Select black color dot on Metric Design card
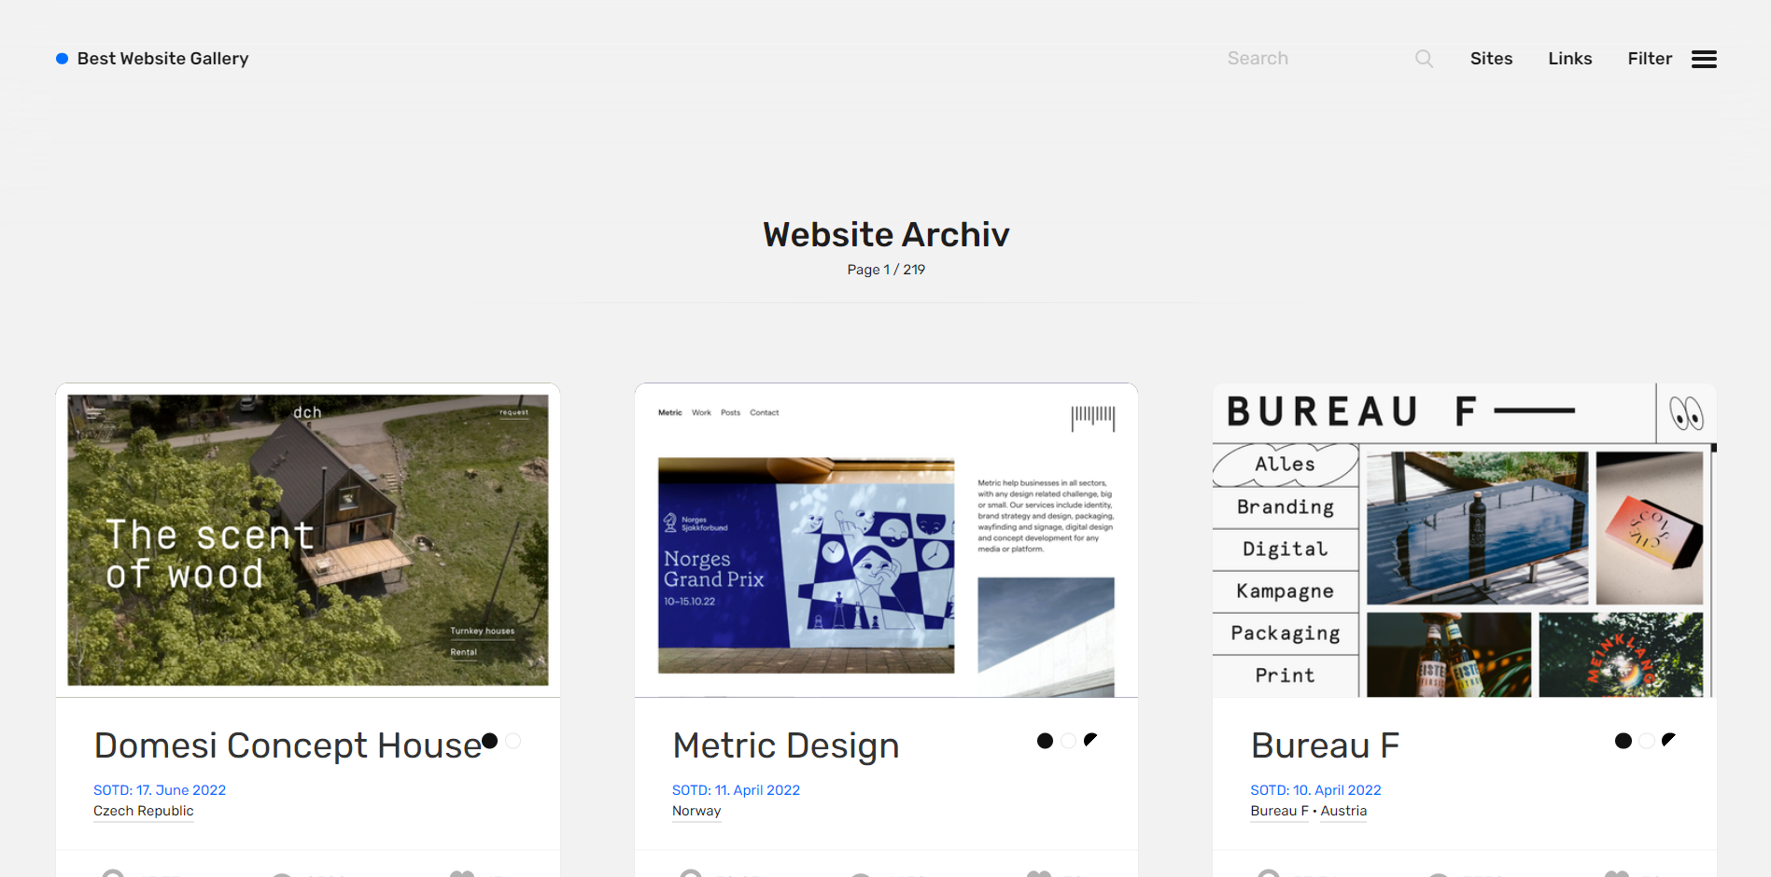Screen dimensions: 1771x877 pos(1045,741)
